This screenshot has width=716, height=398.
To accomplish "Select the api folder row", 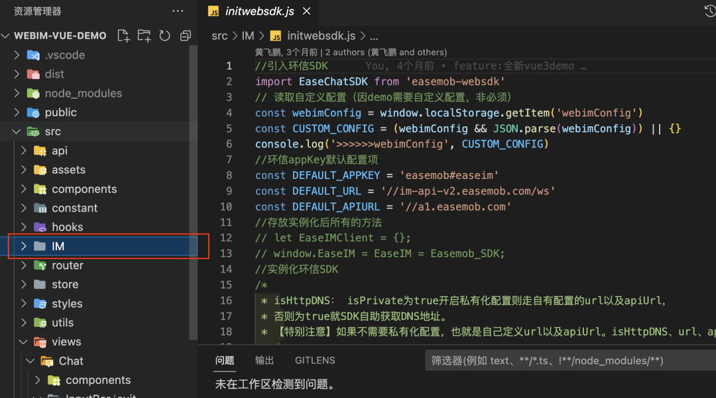I will pyautogui.click(x=98, y=151).
